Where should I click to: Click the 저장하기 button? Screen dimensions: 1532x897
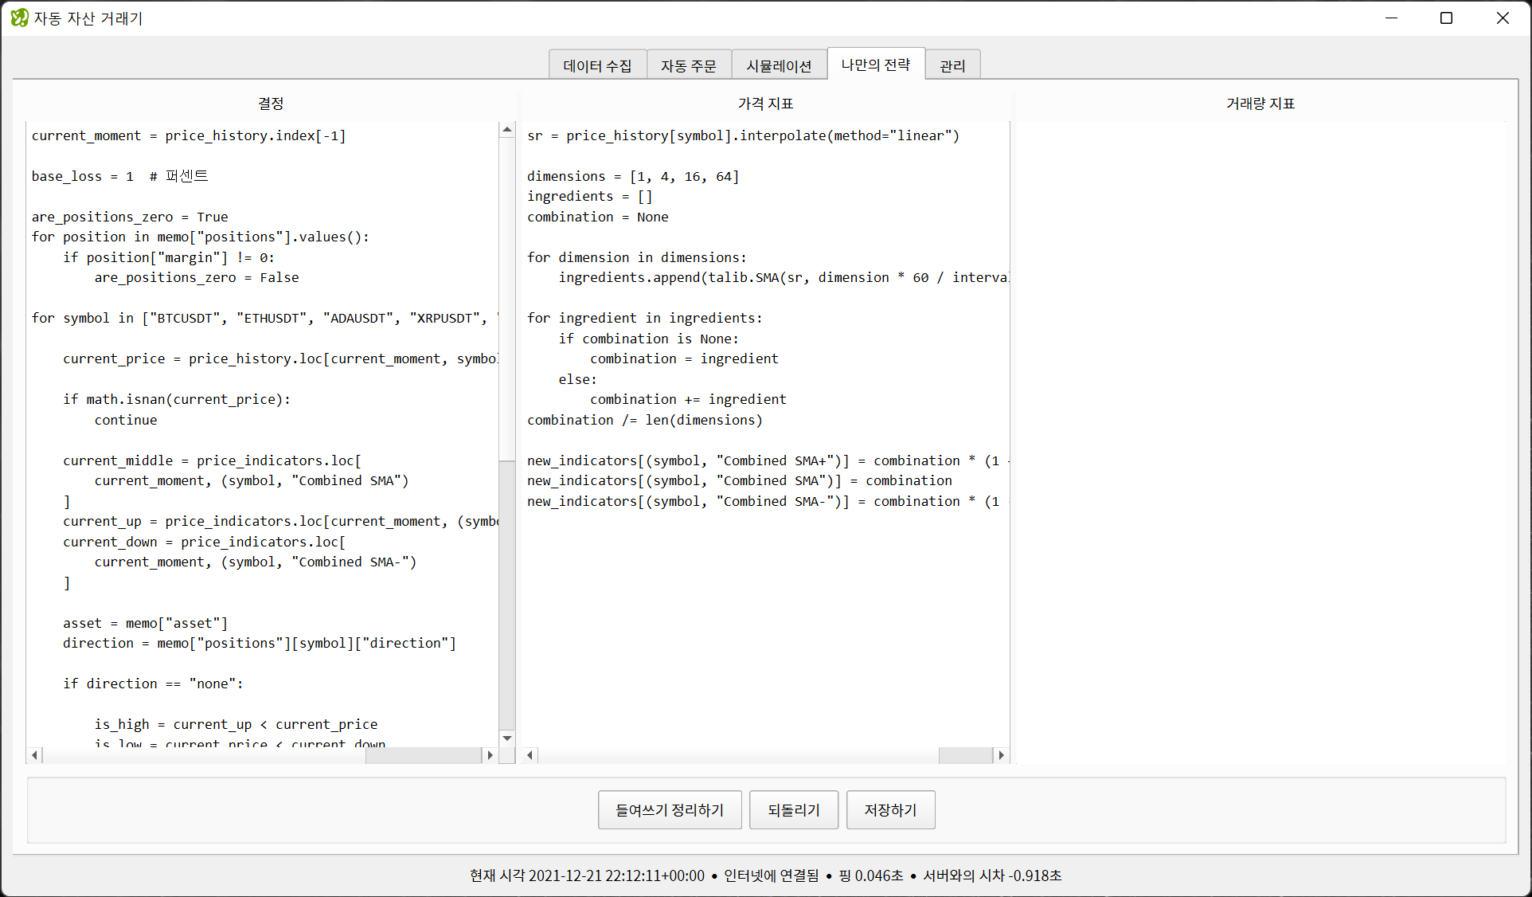pyautogui.click(x=890, y=809)
